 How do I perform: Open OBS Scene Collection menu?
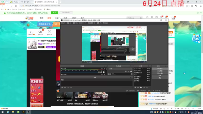pos(92,23)
